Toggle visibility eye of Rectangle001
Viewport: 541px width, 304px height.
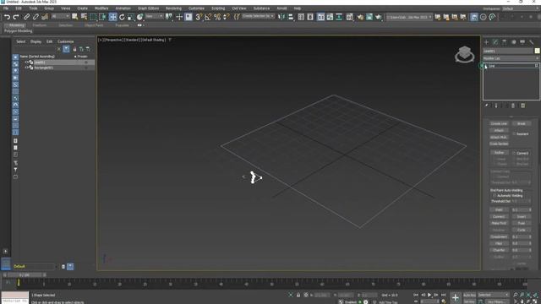(26, 68)
